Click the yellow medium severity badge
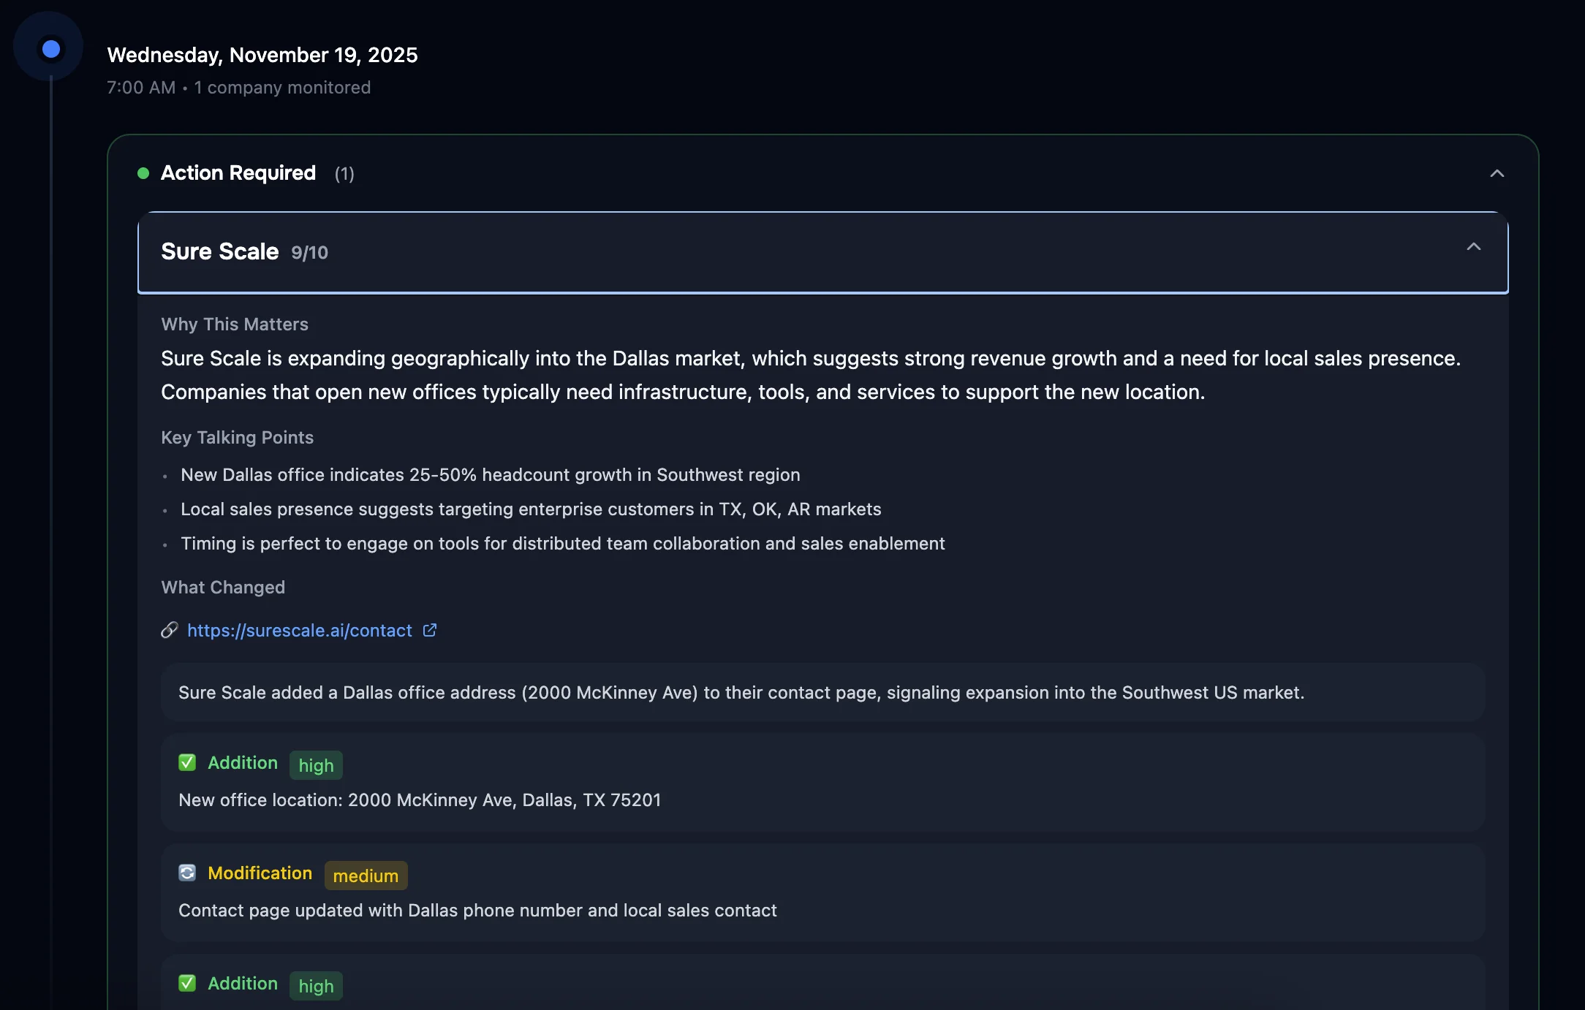The image size is (1585, 1010). click(x=366, y=876)
